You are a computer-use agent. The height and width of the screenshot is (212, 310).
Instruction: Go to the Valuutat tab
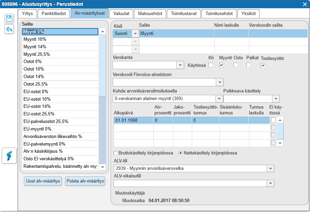click(x=121, y=14)
